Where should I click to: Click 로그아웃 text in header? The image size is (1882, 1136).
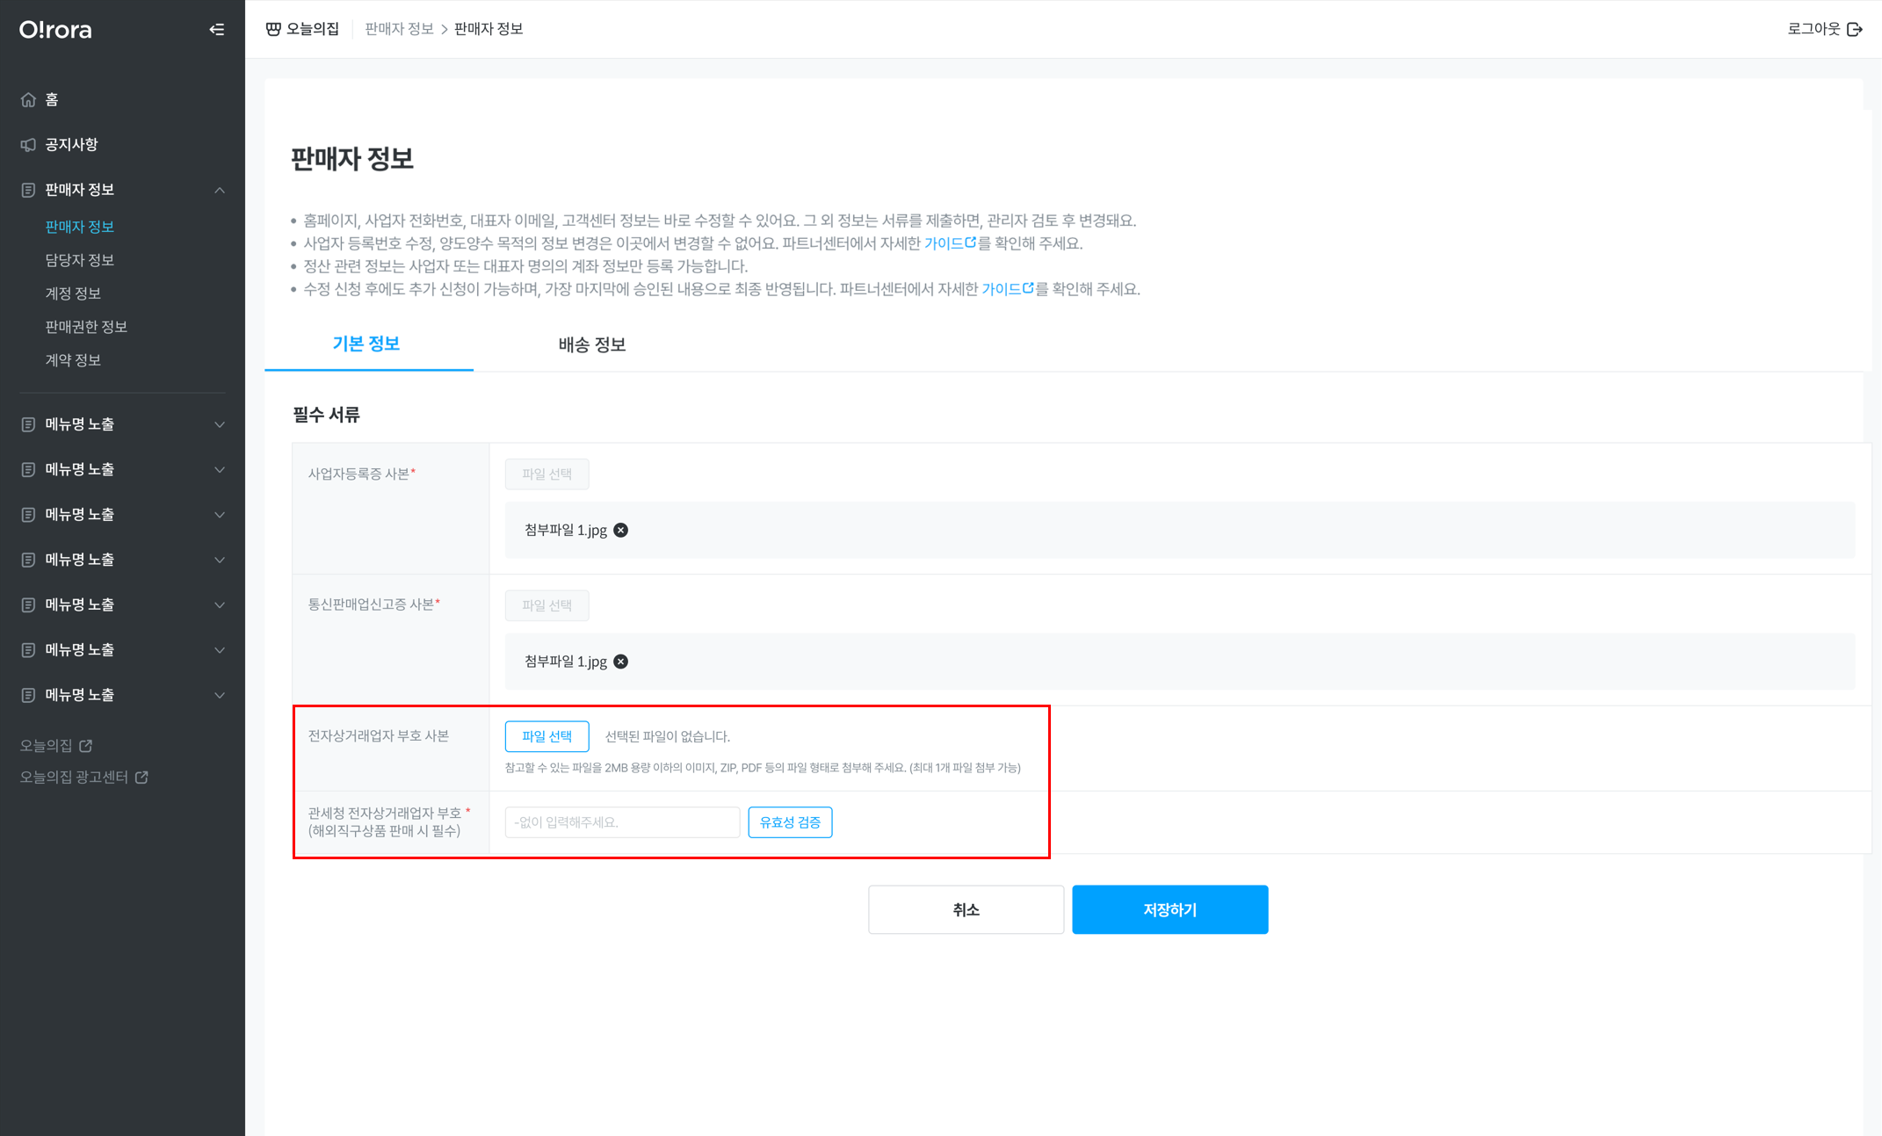(1813, 29)
